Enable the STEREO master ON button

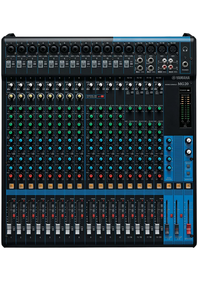(x=188, y=185)
